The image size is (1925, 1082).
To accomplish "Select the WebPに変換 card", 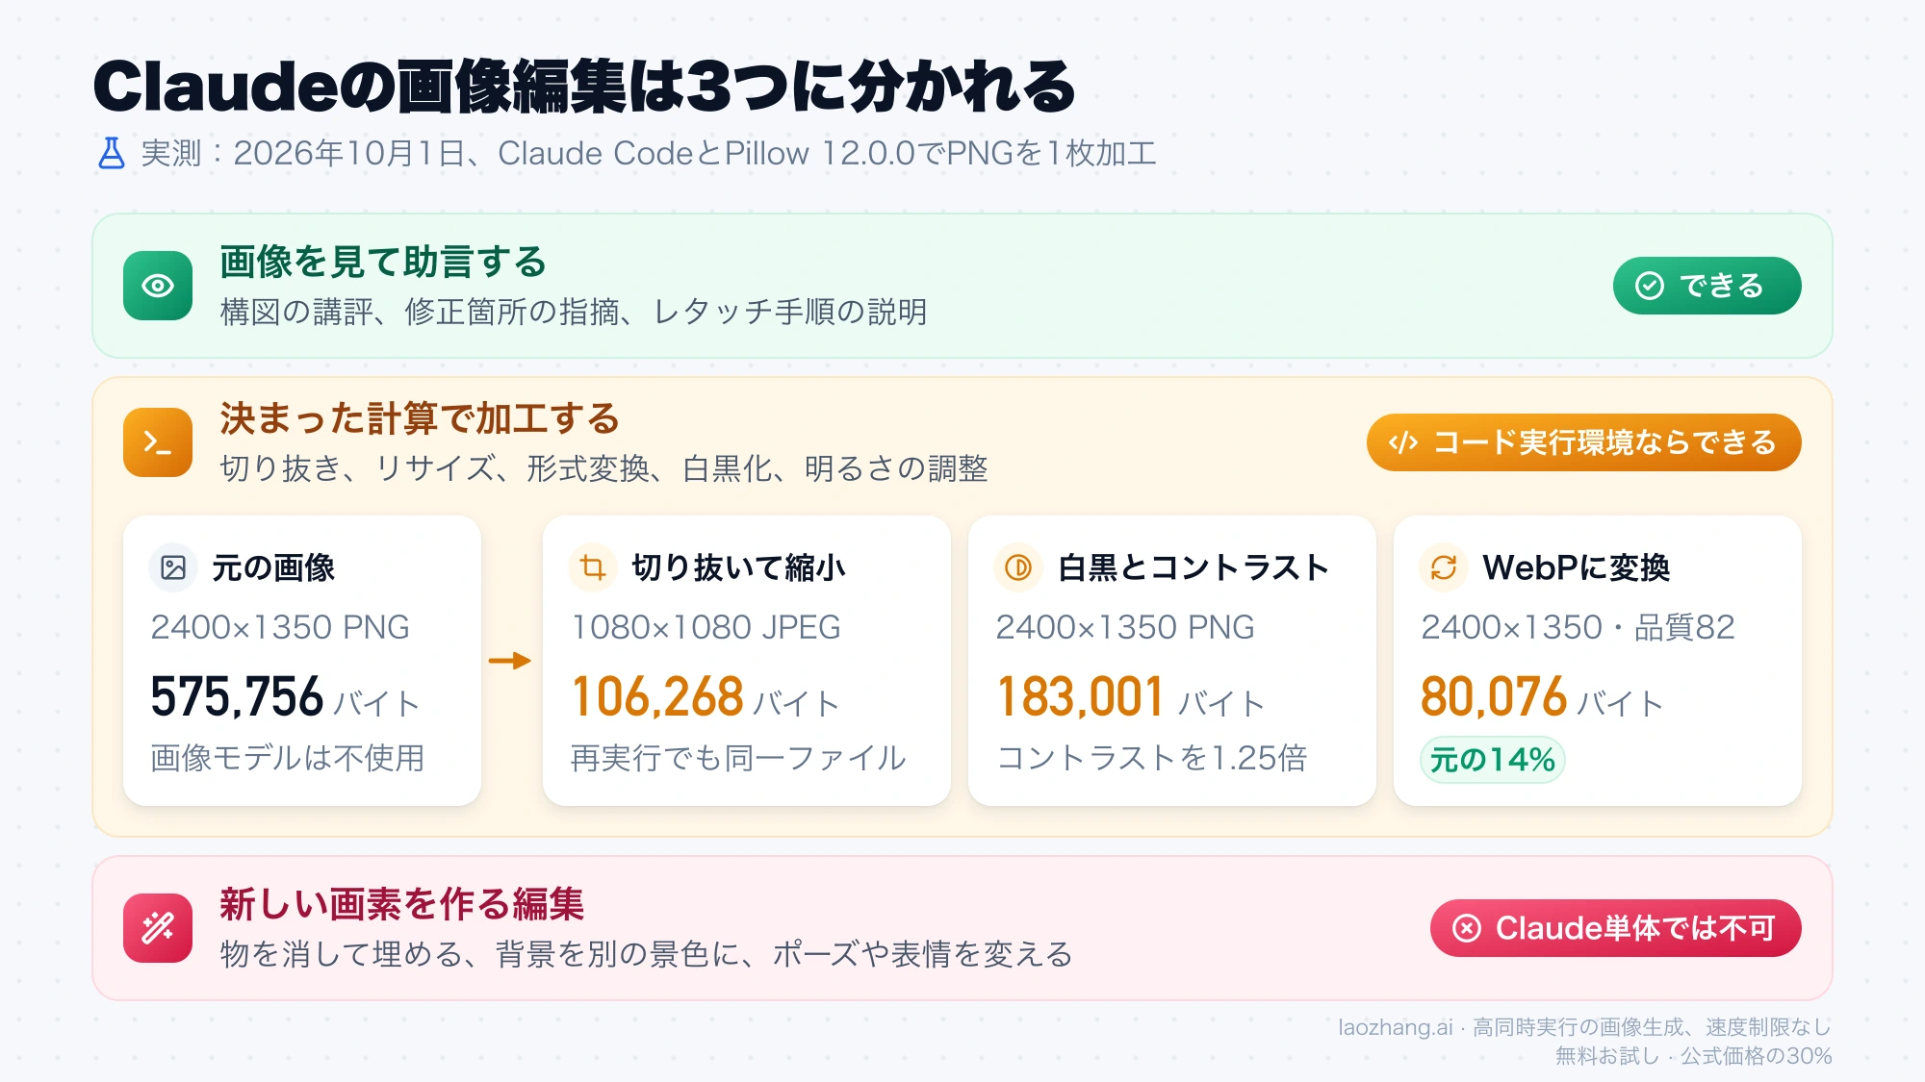I will click(1597, 661).
